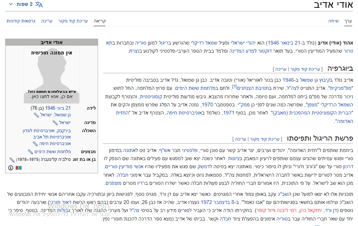Image resolution: width=358 pixels, height=226 pixels.
Task: Click the 'אין תמונה חופשית' placeholder image
Action: tap(52, 76)
